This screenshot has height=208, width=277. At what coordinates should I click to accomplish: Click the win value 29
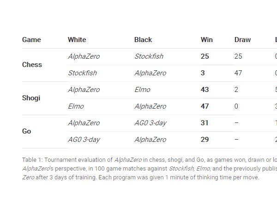205,140
